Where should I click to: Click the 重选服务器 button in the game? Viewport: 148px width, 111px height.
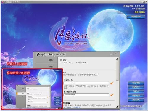point(136,17)
